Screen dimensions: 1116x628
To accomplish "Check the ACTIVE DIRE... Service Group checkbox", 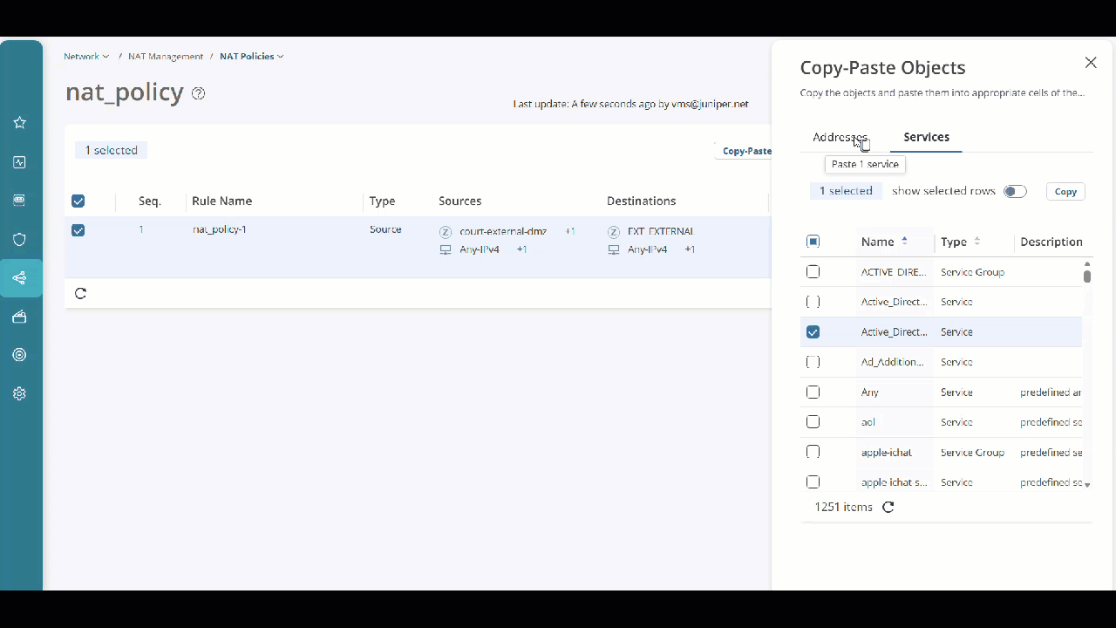I will click(813, 272).
